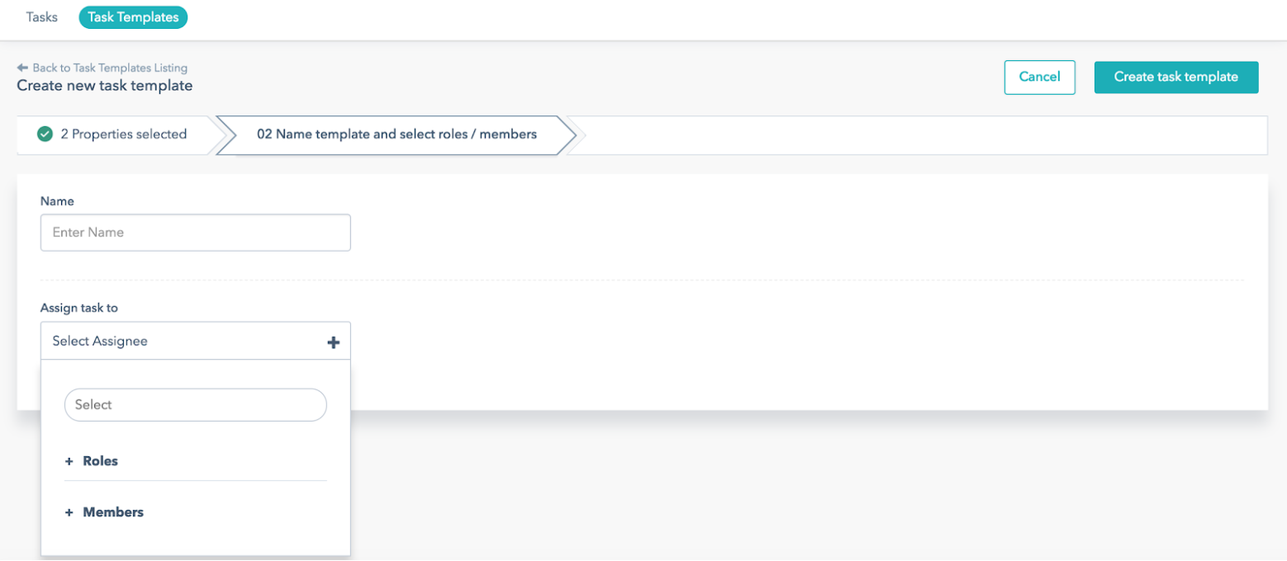Image resolution: width=1287 pixels, height=561 pixels.
Task: Expand Roles using its plus icon
Action: click(x=69, y=462)
